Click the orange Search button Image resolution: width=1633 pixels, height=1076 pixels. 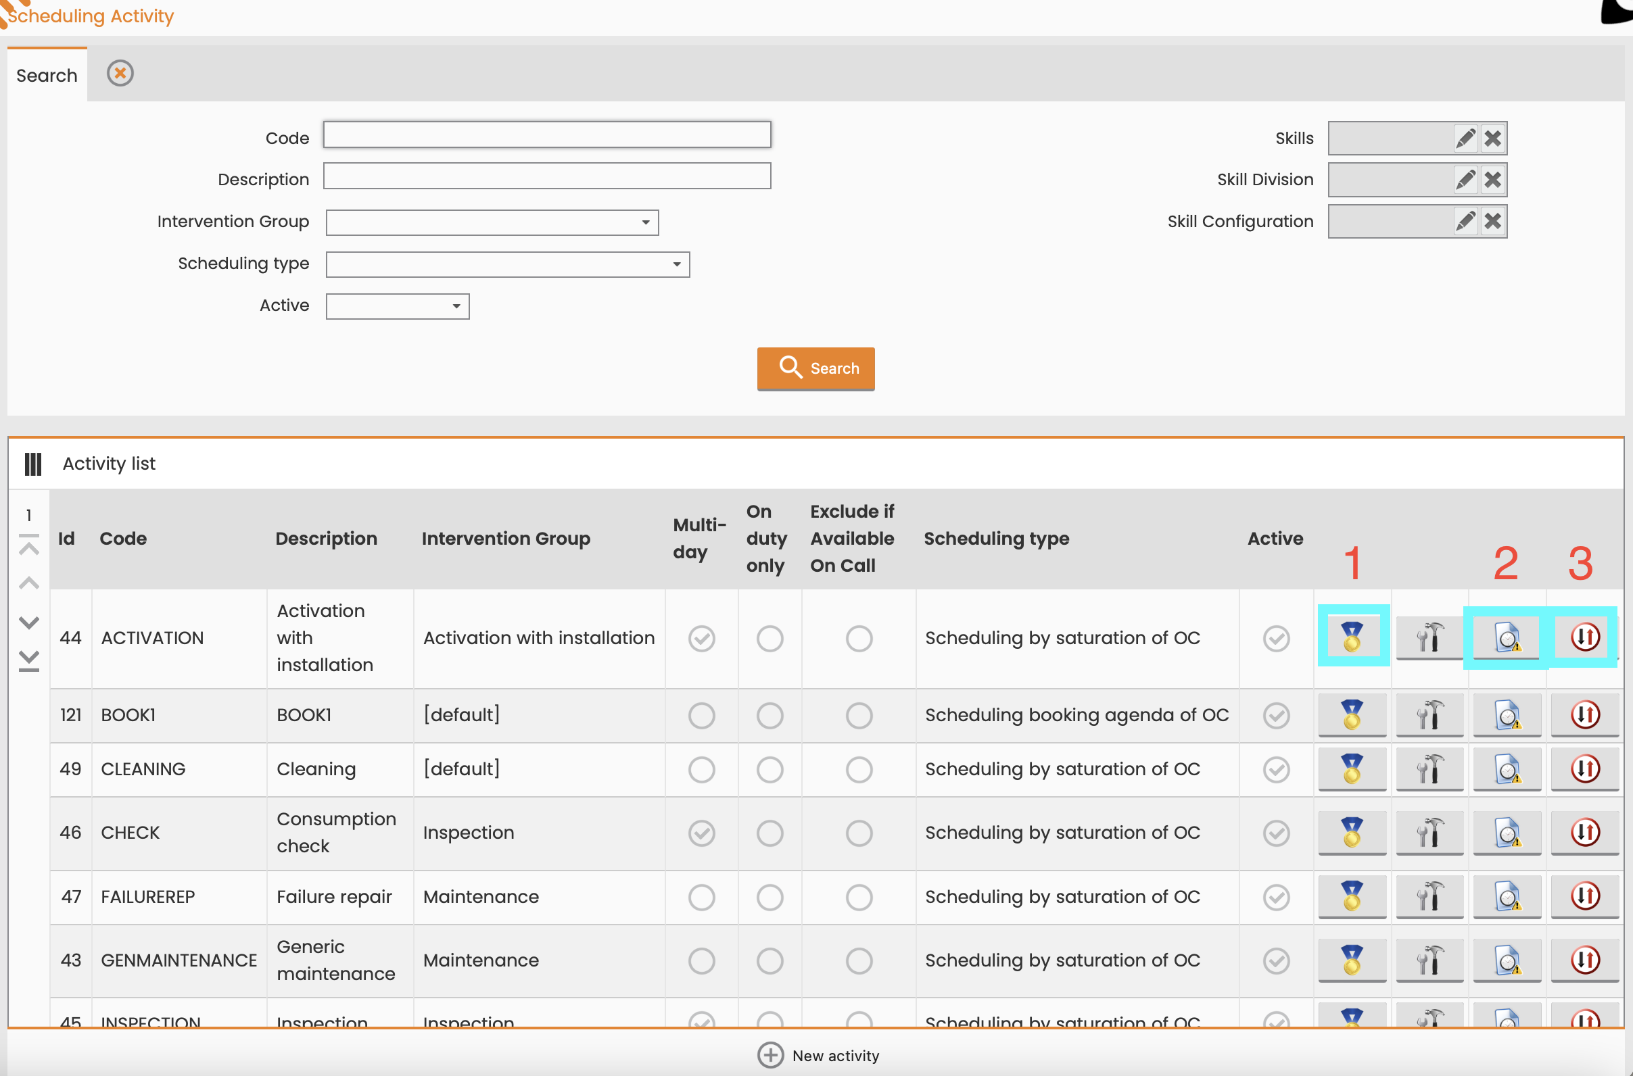tap(815, 368)
